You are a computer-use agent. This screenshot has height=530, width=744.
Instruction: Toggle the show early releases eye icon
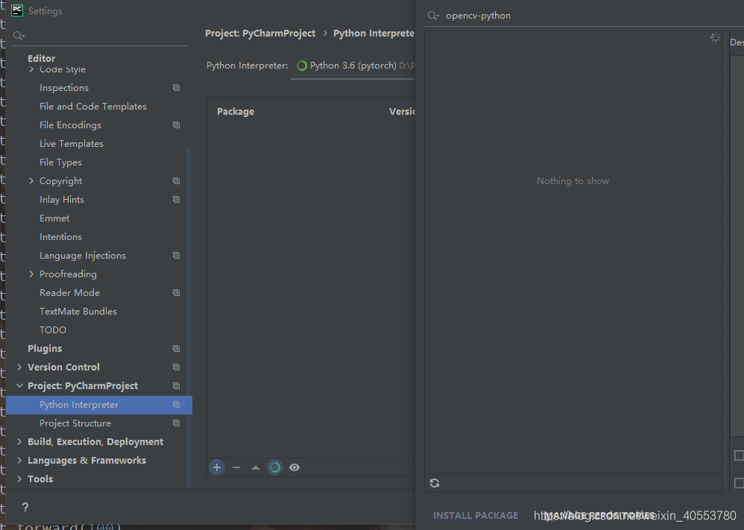[x=294, y=467]
